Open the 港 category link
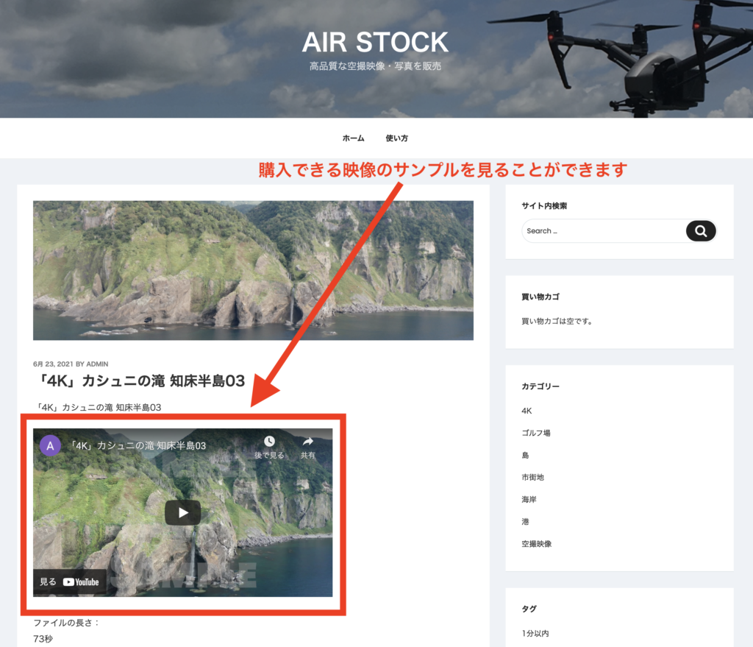 coord(525,522)
